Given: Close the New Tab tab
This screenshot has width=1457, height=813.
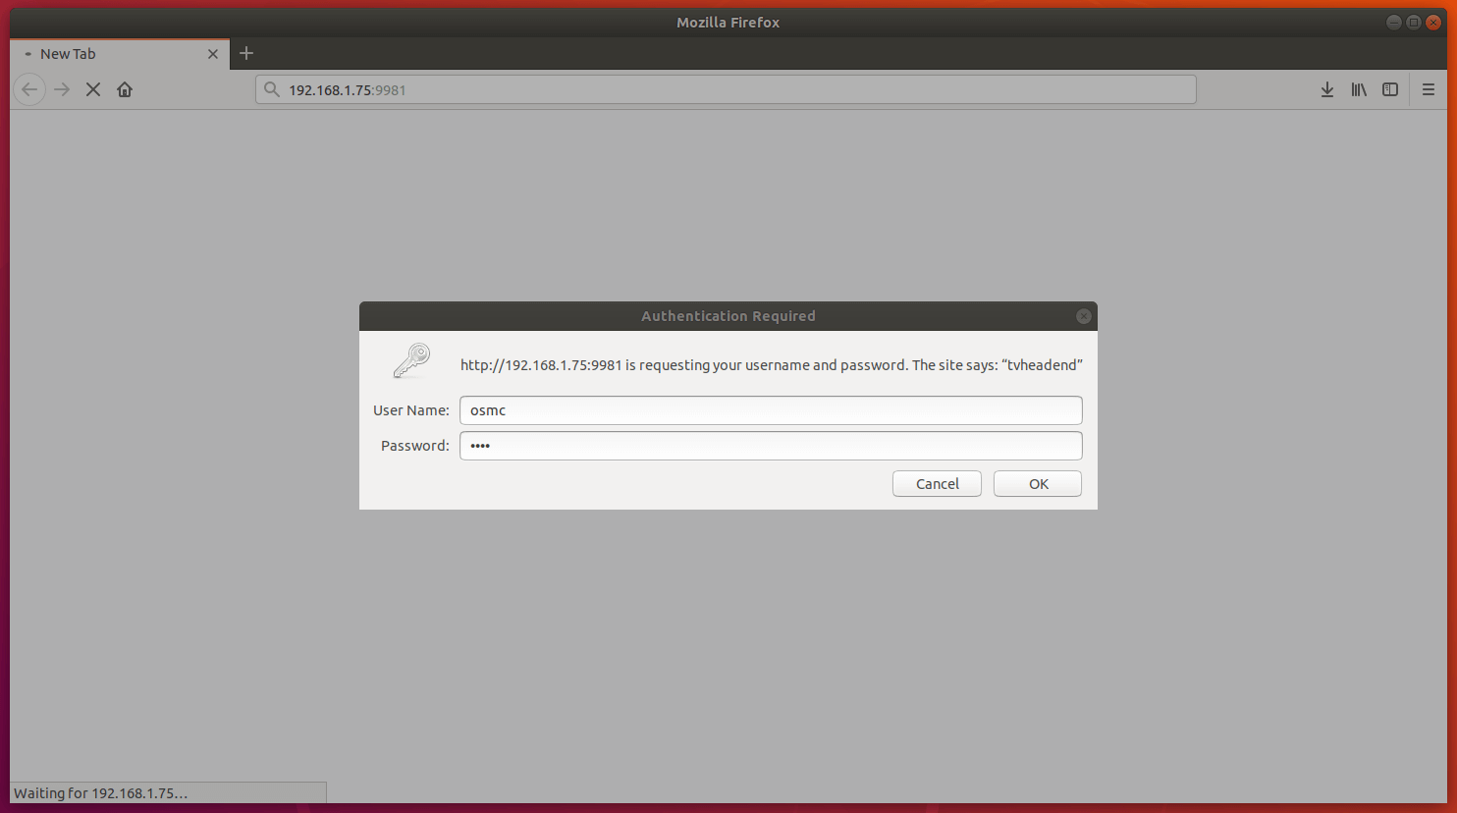Looking at the screenshot, I should click(x=213, y=54).
